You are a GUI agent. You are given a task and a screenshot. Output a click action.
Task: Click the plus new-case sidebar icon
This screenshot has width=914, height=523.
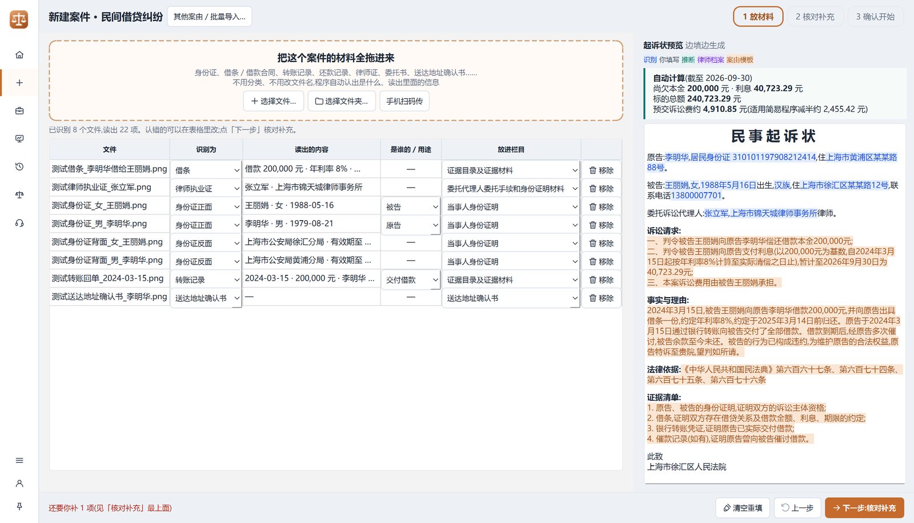point(19,83)
